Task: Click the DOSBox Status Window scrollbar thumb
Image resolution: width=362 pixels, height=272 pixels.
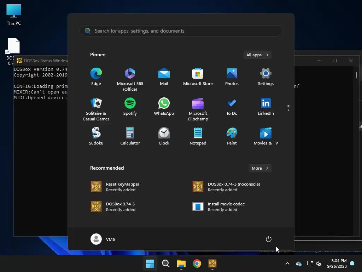Action: click(356, 75)
